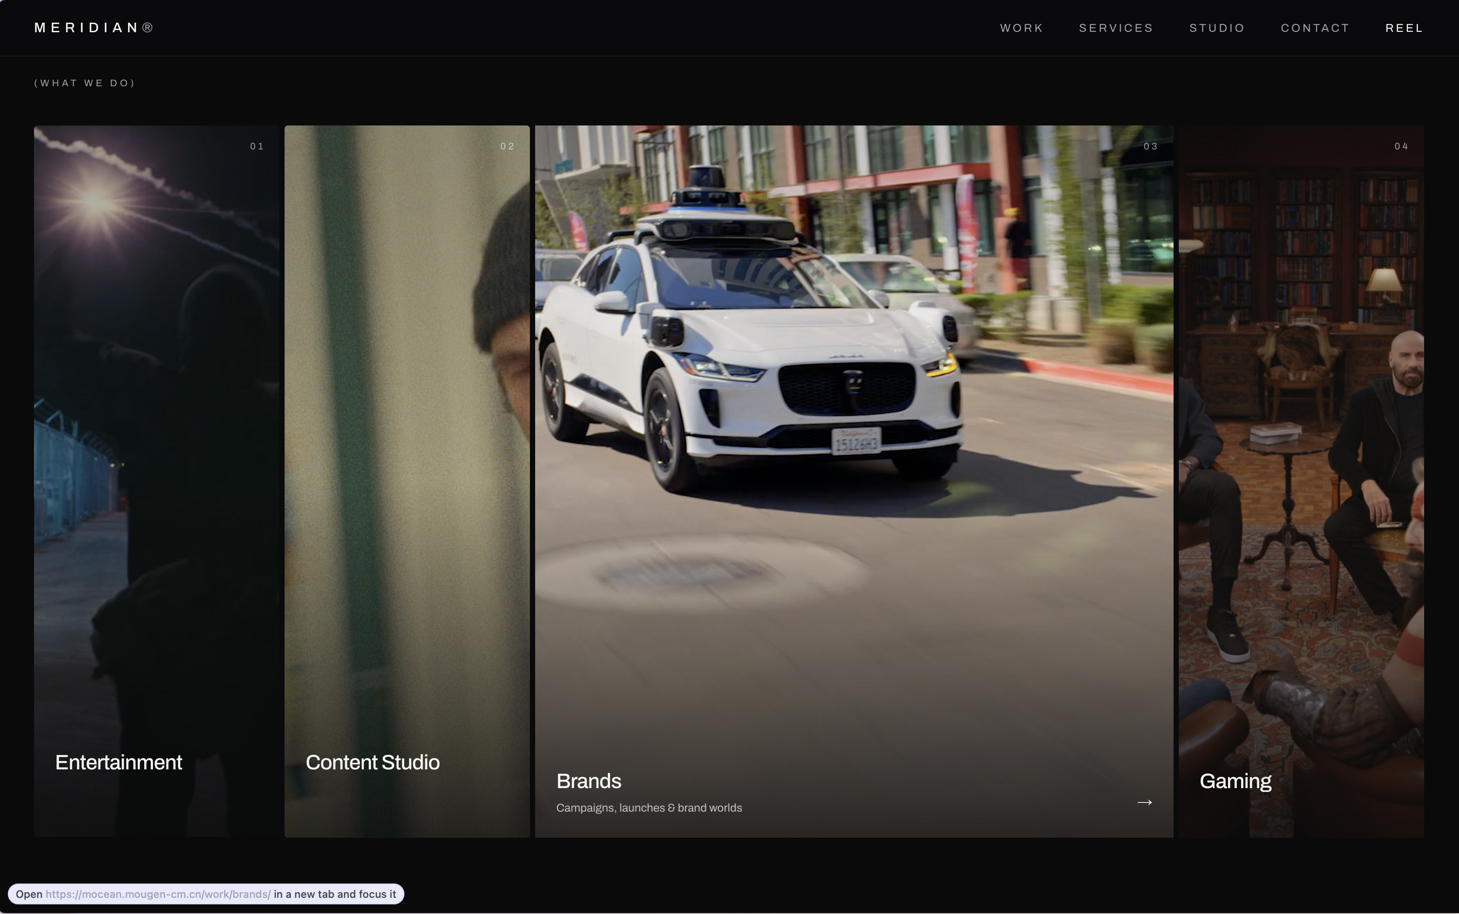This screenshot has height=914, width=1459.
Task: Click the 04 number label on Gaming
Action: [1401, 146]
